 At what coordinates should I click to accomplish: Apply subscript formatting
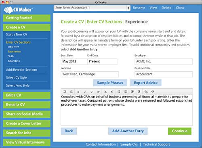(x=105, y=92)
